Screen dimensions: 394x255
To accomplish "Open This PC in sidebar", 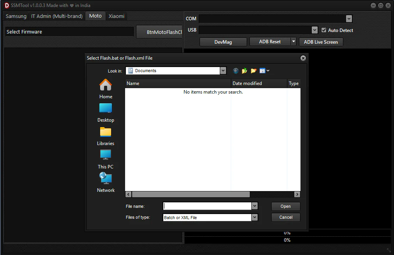I will pyautogui.click(x=106, y=155).
